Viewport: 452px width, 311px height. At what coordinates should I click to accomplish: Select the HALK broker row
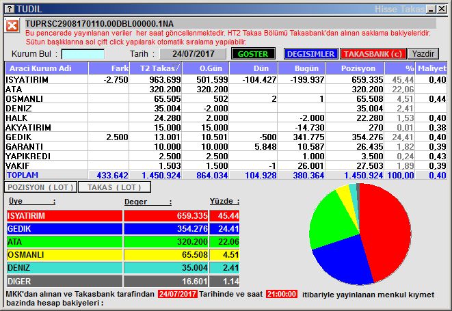pos(16,118)
